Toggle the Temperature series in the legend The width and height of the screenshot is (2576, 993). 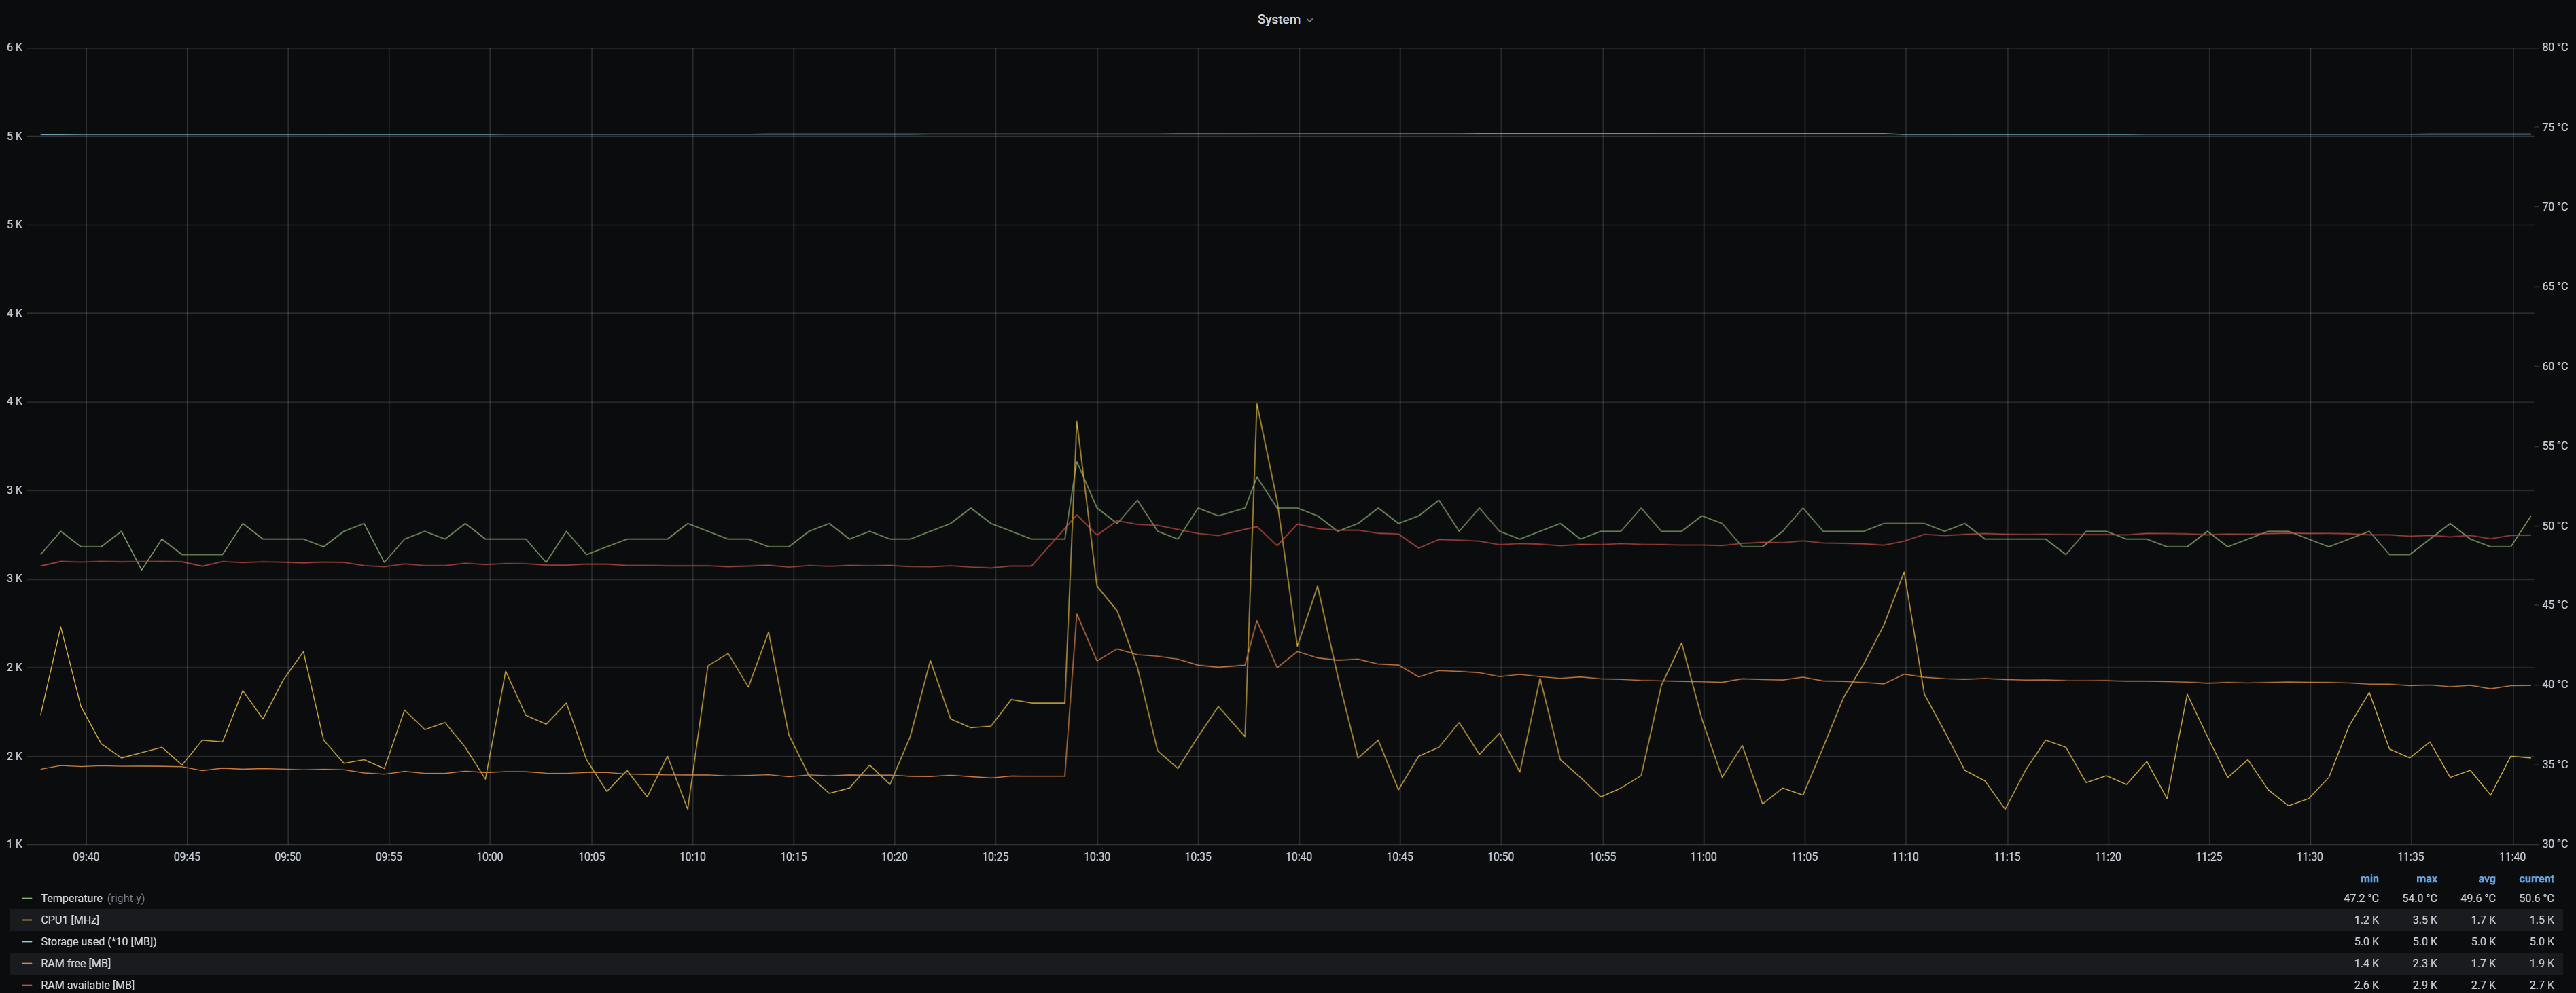71,898
